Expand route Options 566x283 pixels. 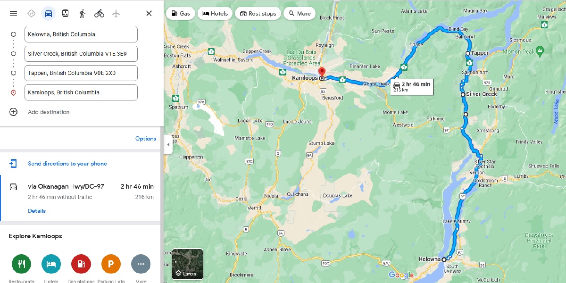(x=146, y=139)
